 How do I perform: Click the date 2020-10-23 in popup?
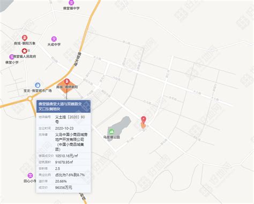[64, 129]
